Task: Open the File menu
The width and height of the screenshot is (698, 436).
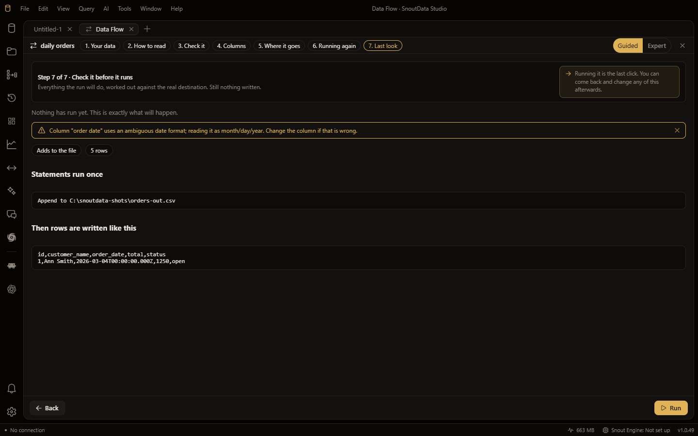Action: [x=25, y=9]
